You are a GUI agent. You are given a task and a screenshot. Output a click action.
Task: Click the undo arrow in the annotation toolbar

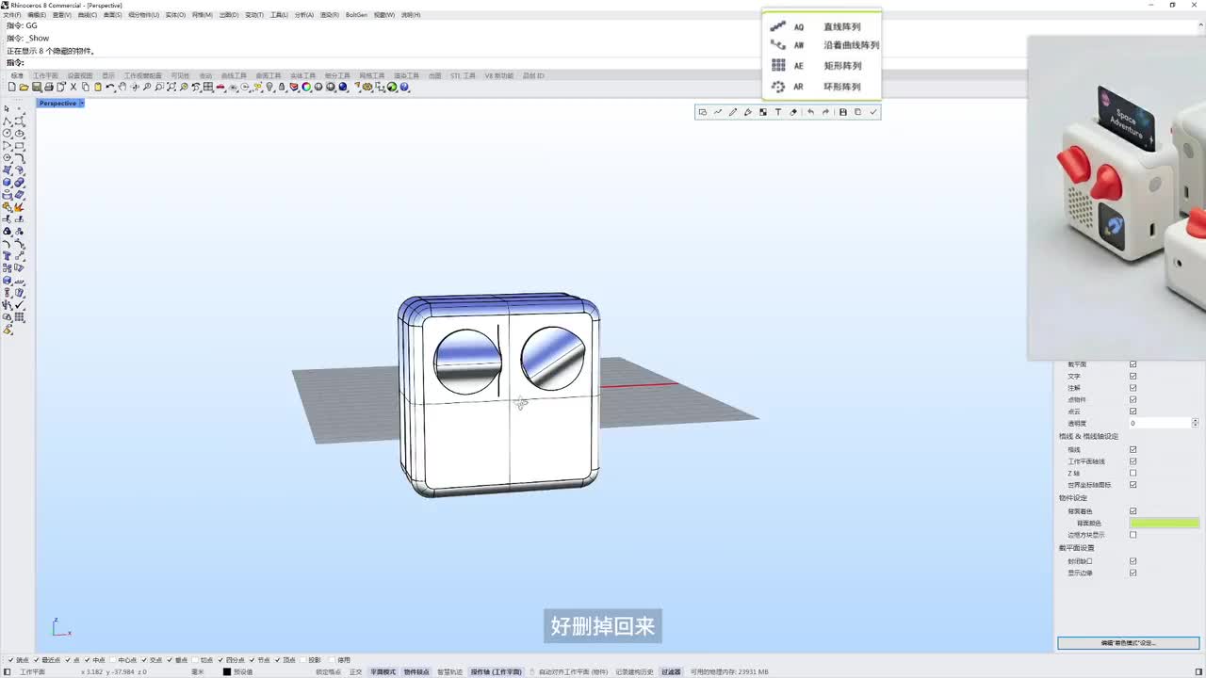coord(810,112)
